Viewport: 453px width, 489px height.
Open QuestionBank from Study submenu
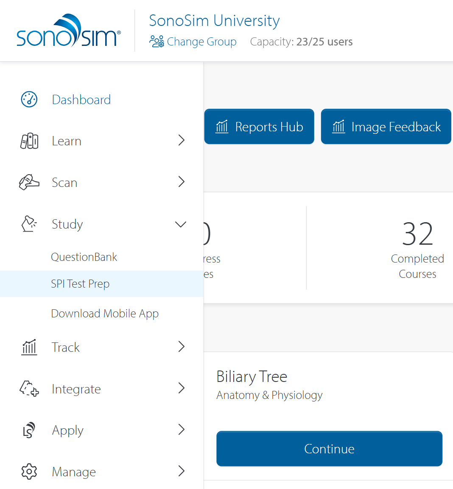point(84,257)
